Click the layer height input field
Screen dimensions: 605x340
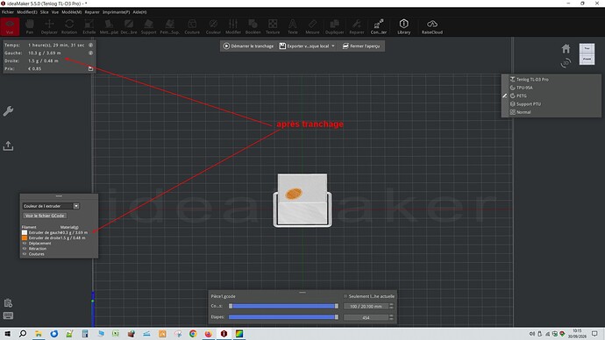(366, 306)
